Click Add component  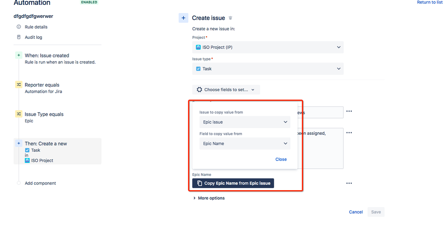(40, 183)
